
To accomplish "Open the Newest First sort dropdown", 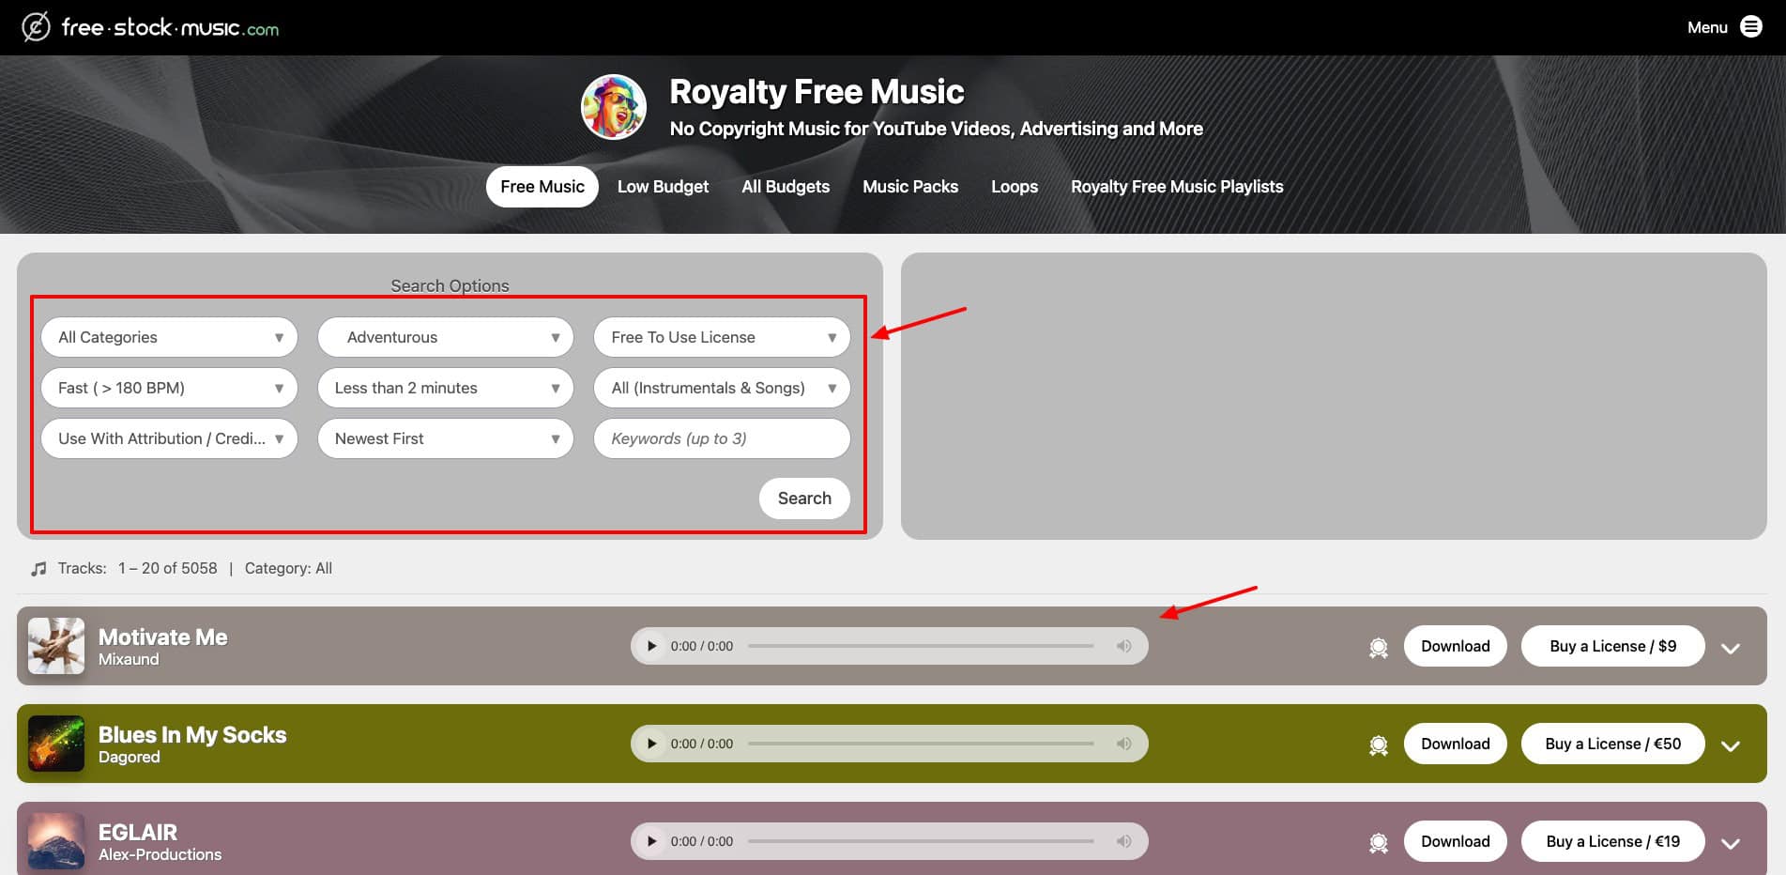I will click(x=446, y=438).
